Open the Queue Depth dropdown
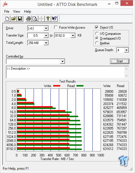 pyautogui.click(x=126, y=50)
